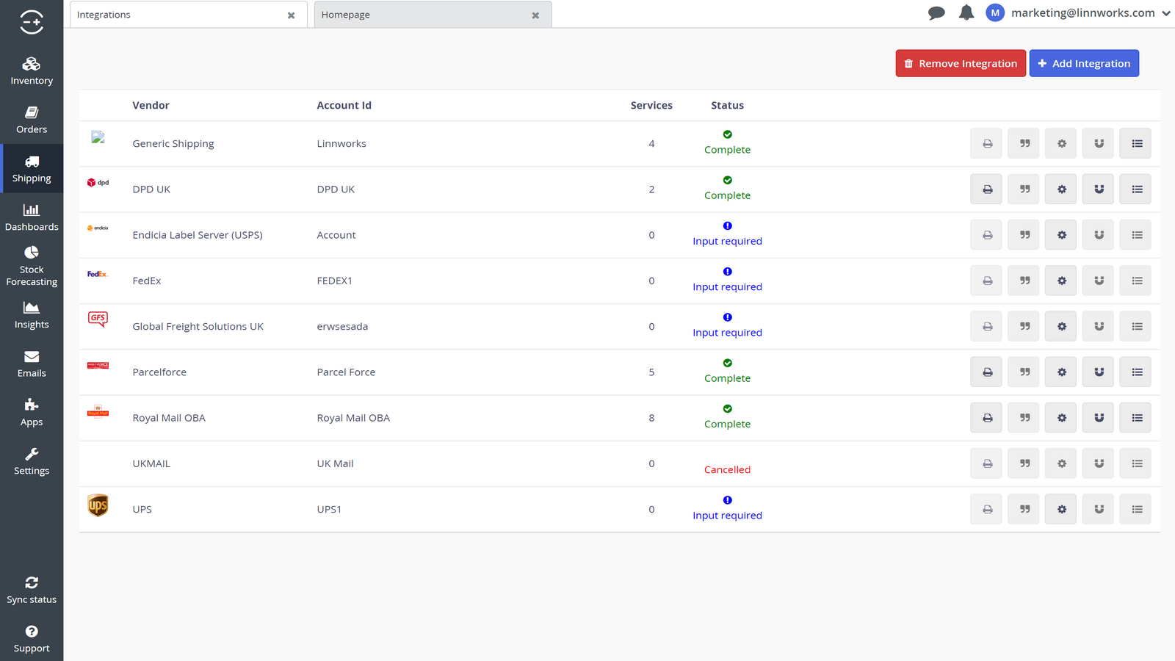Open Support help
1175x661 pixels.
32,639
